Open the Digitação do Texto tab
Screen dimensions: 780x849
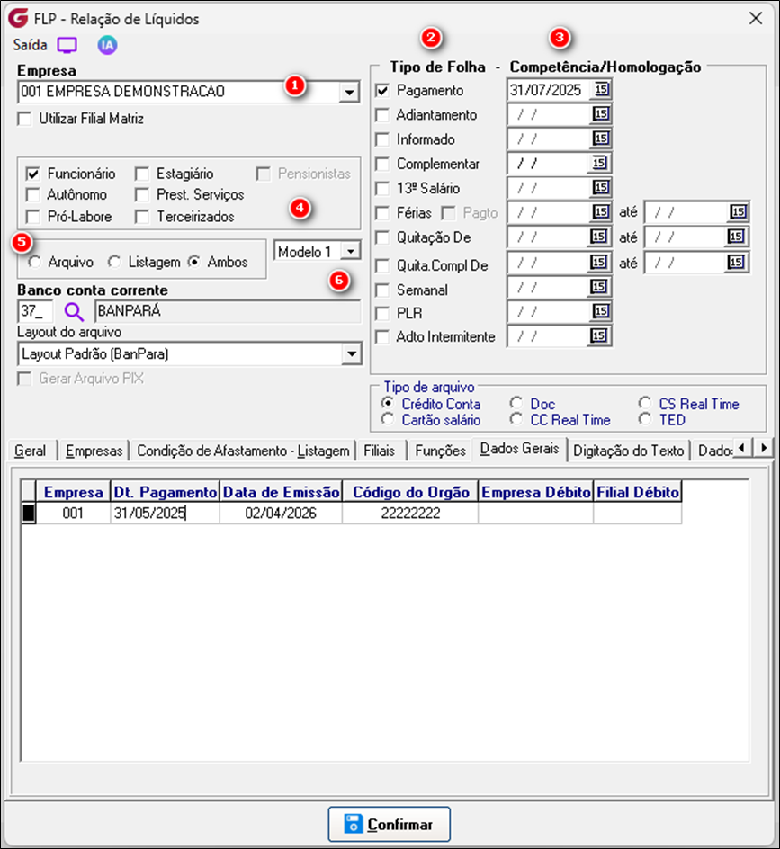(628, 451)
